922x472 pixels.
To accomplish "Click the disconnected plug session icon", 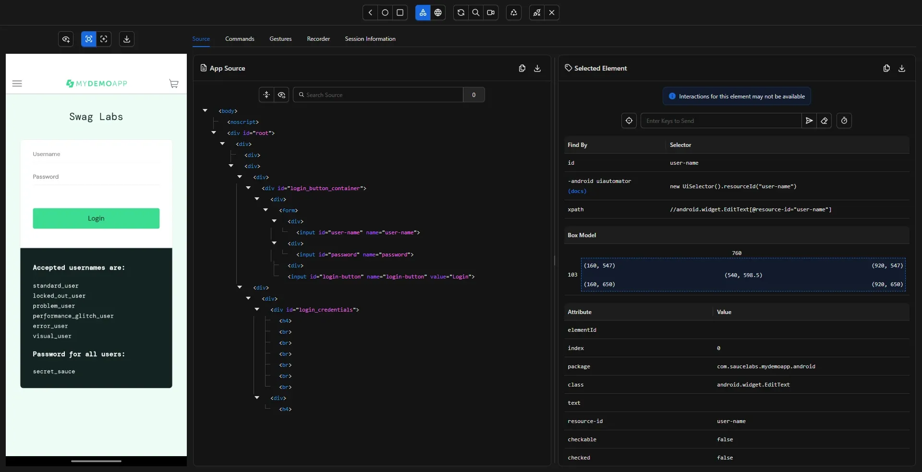I will click(537, 12).
